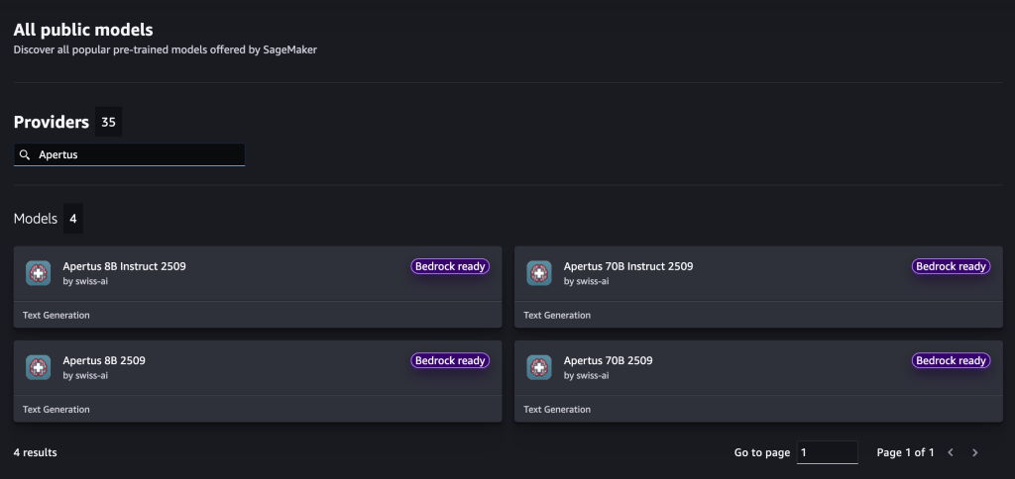The width and height of the screenshot is (1015, 479).
Task: Open the Apertus 70B Instruct 2509 model
Action: pyautogui.click(x=628, y=266)
